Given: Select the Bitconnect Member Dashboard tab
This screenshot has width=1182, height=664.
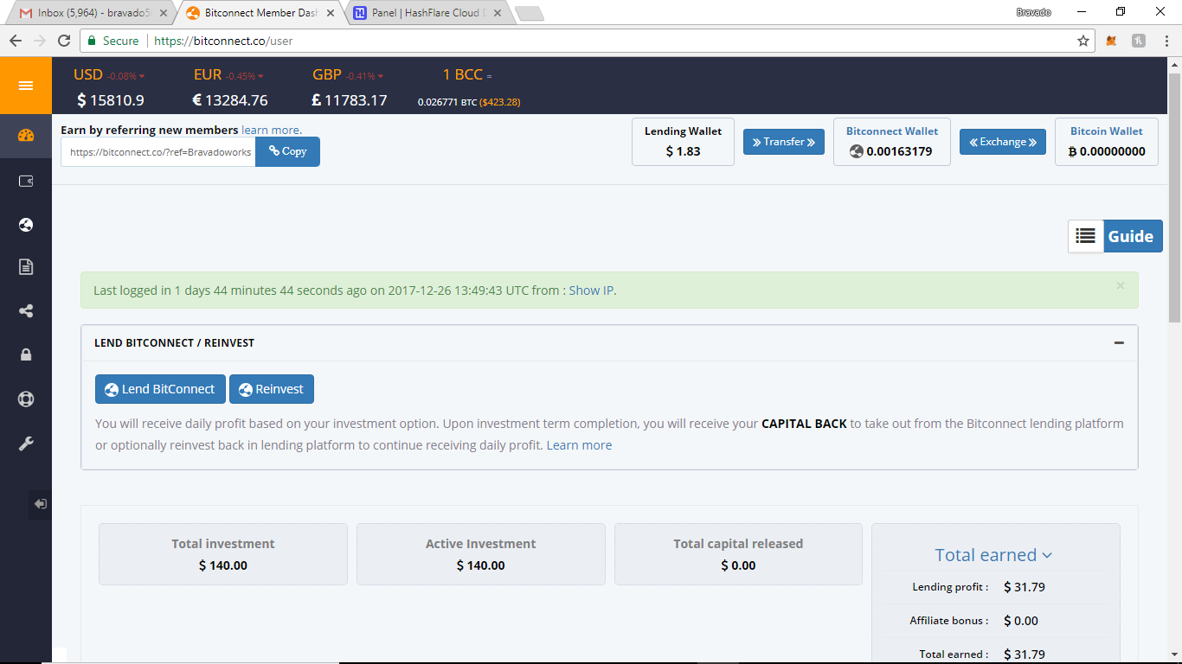Looking at the screenshot, I should (258, 13).
